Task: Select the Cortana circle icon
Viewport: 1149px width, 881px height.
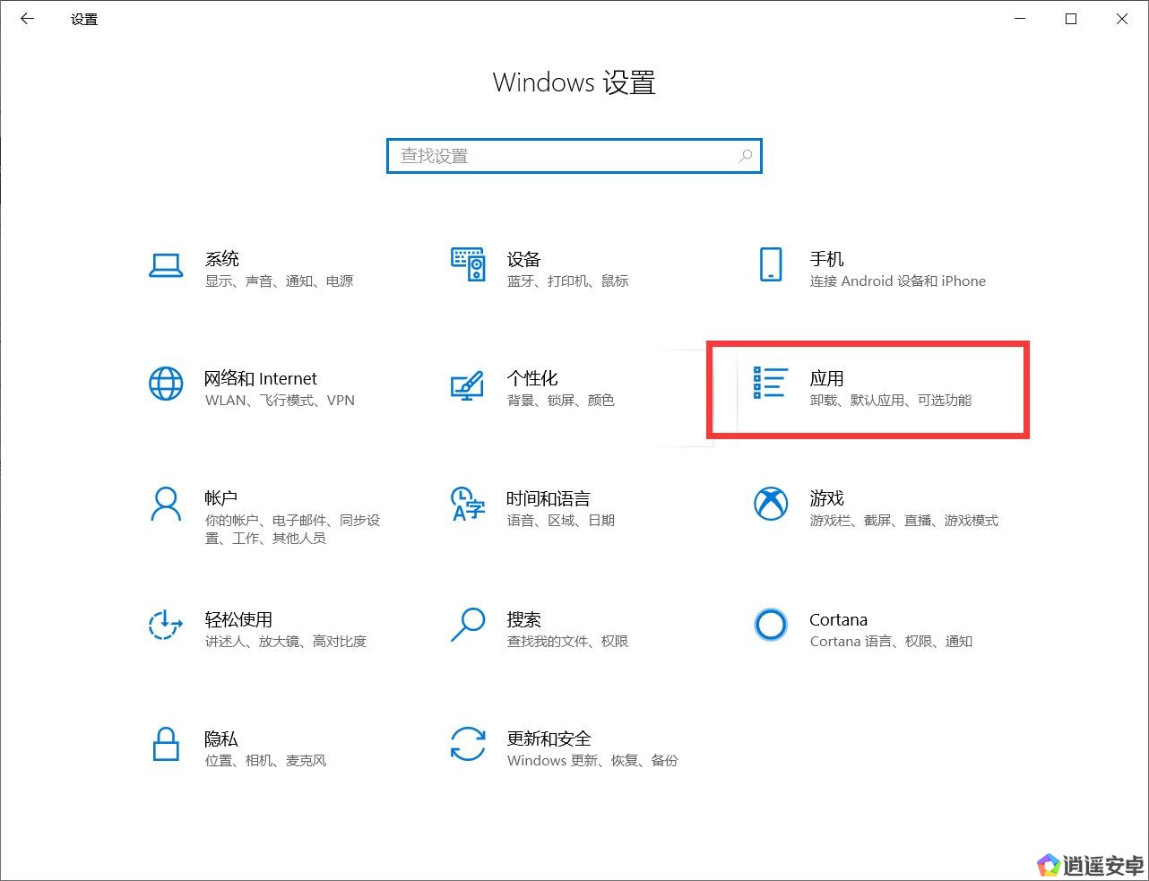Action: [770, 625]
